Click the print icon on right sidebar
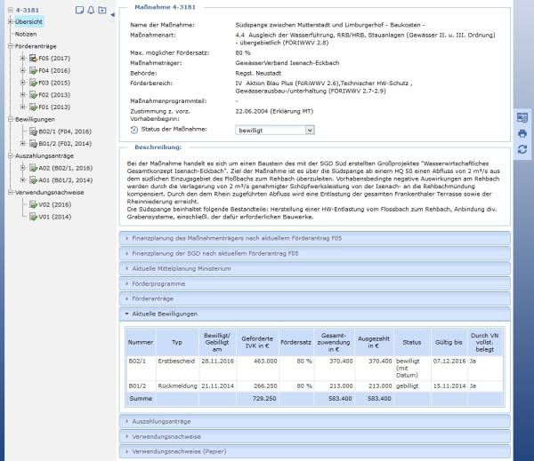Screen dimensions: 534x461 pos(522,133)
